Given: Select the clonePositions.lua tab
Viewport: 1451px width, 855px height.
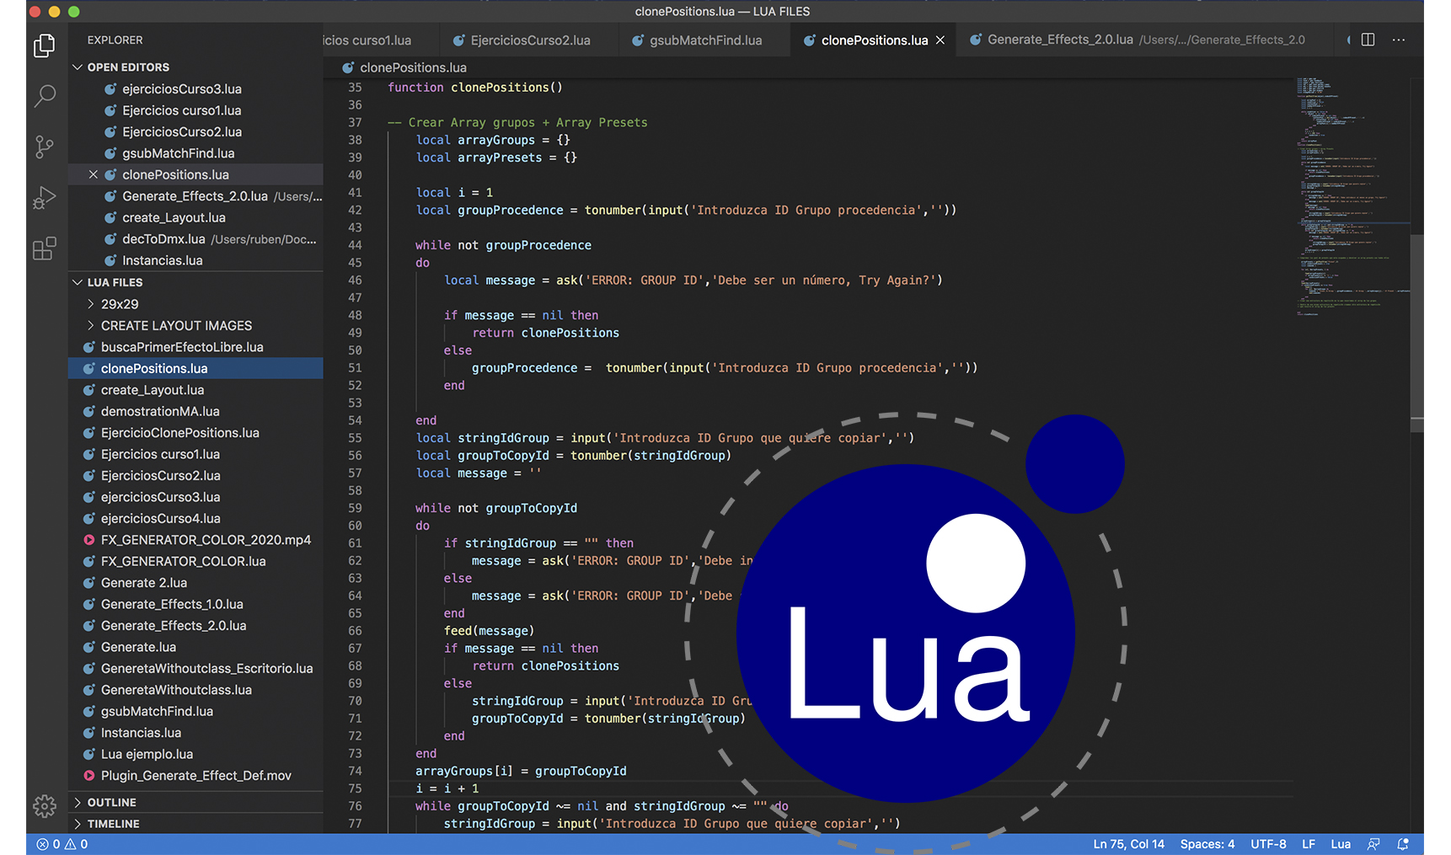Looking at the screenshot, I should [874, 40].
